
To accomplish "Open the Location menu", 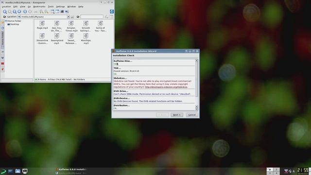I will tap(6, 6).
